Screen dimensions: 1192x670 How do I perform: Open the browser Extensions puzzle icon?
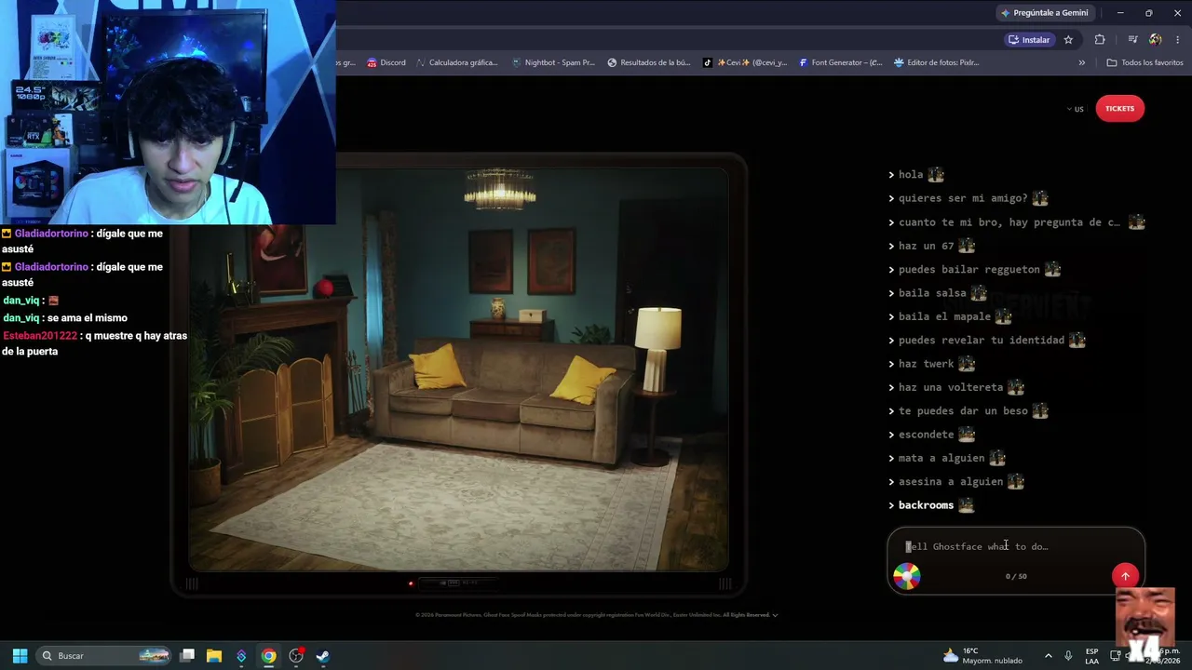coord(1100,40)
